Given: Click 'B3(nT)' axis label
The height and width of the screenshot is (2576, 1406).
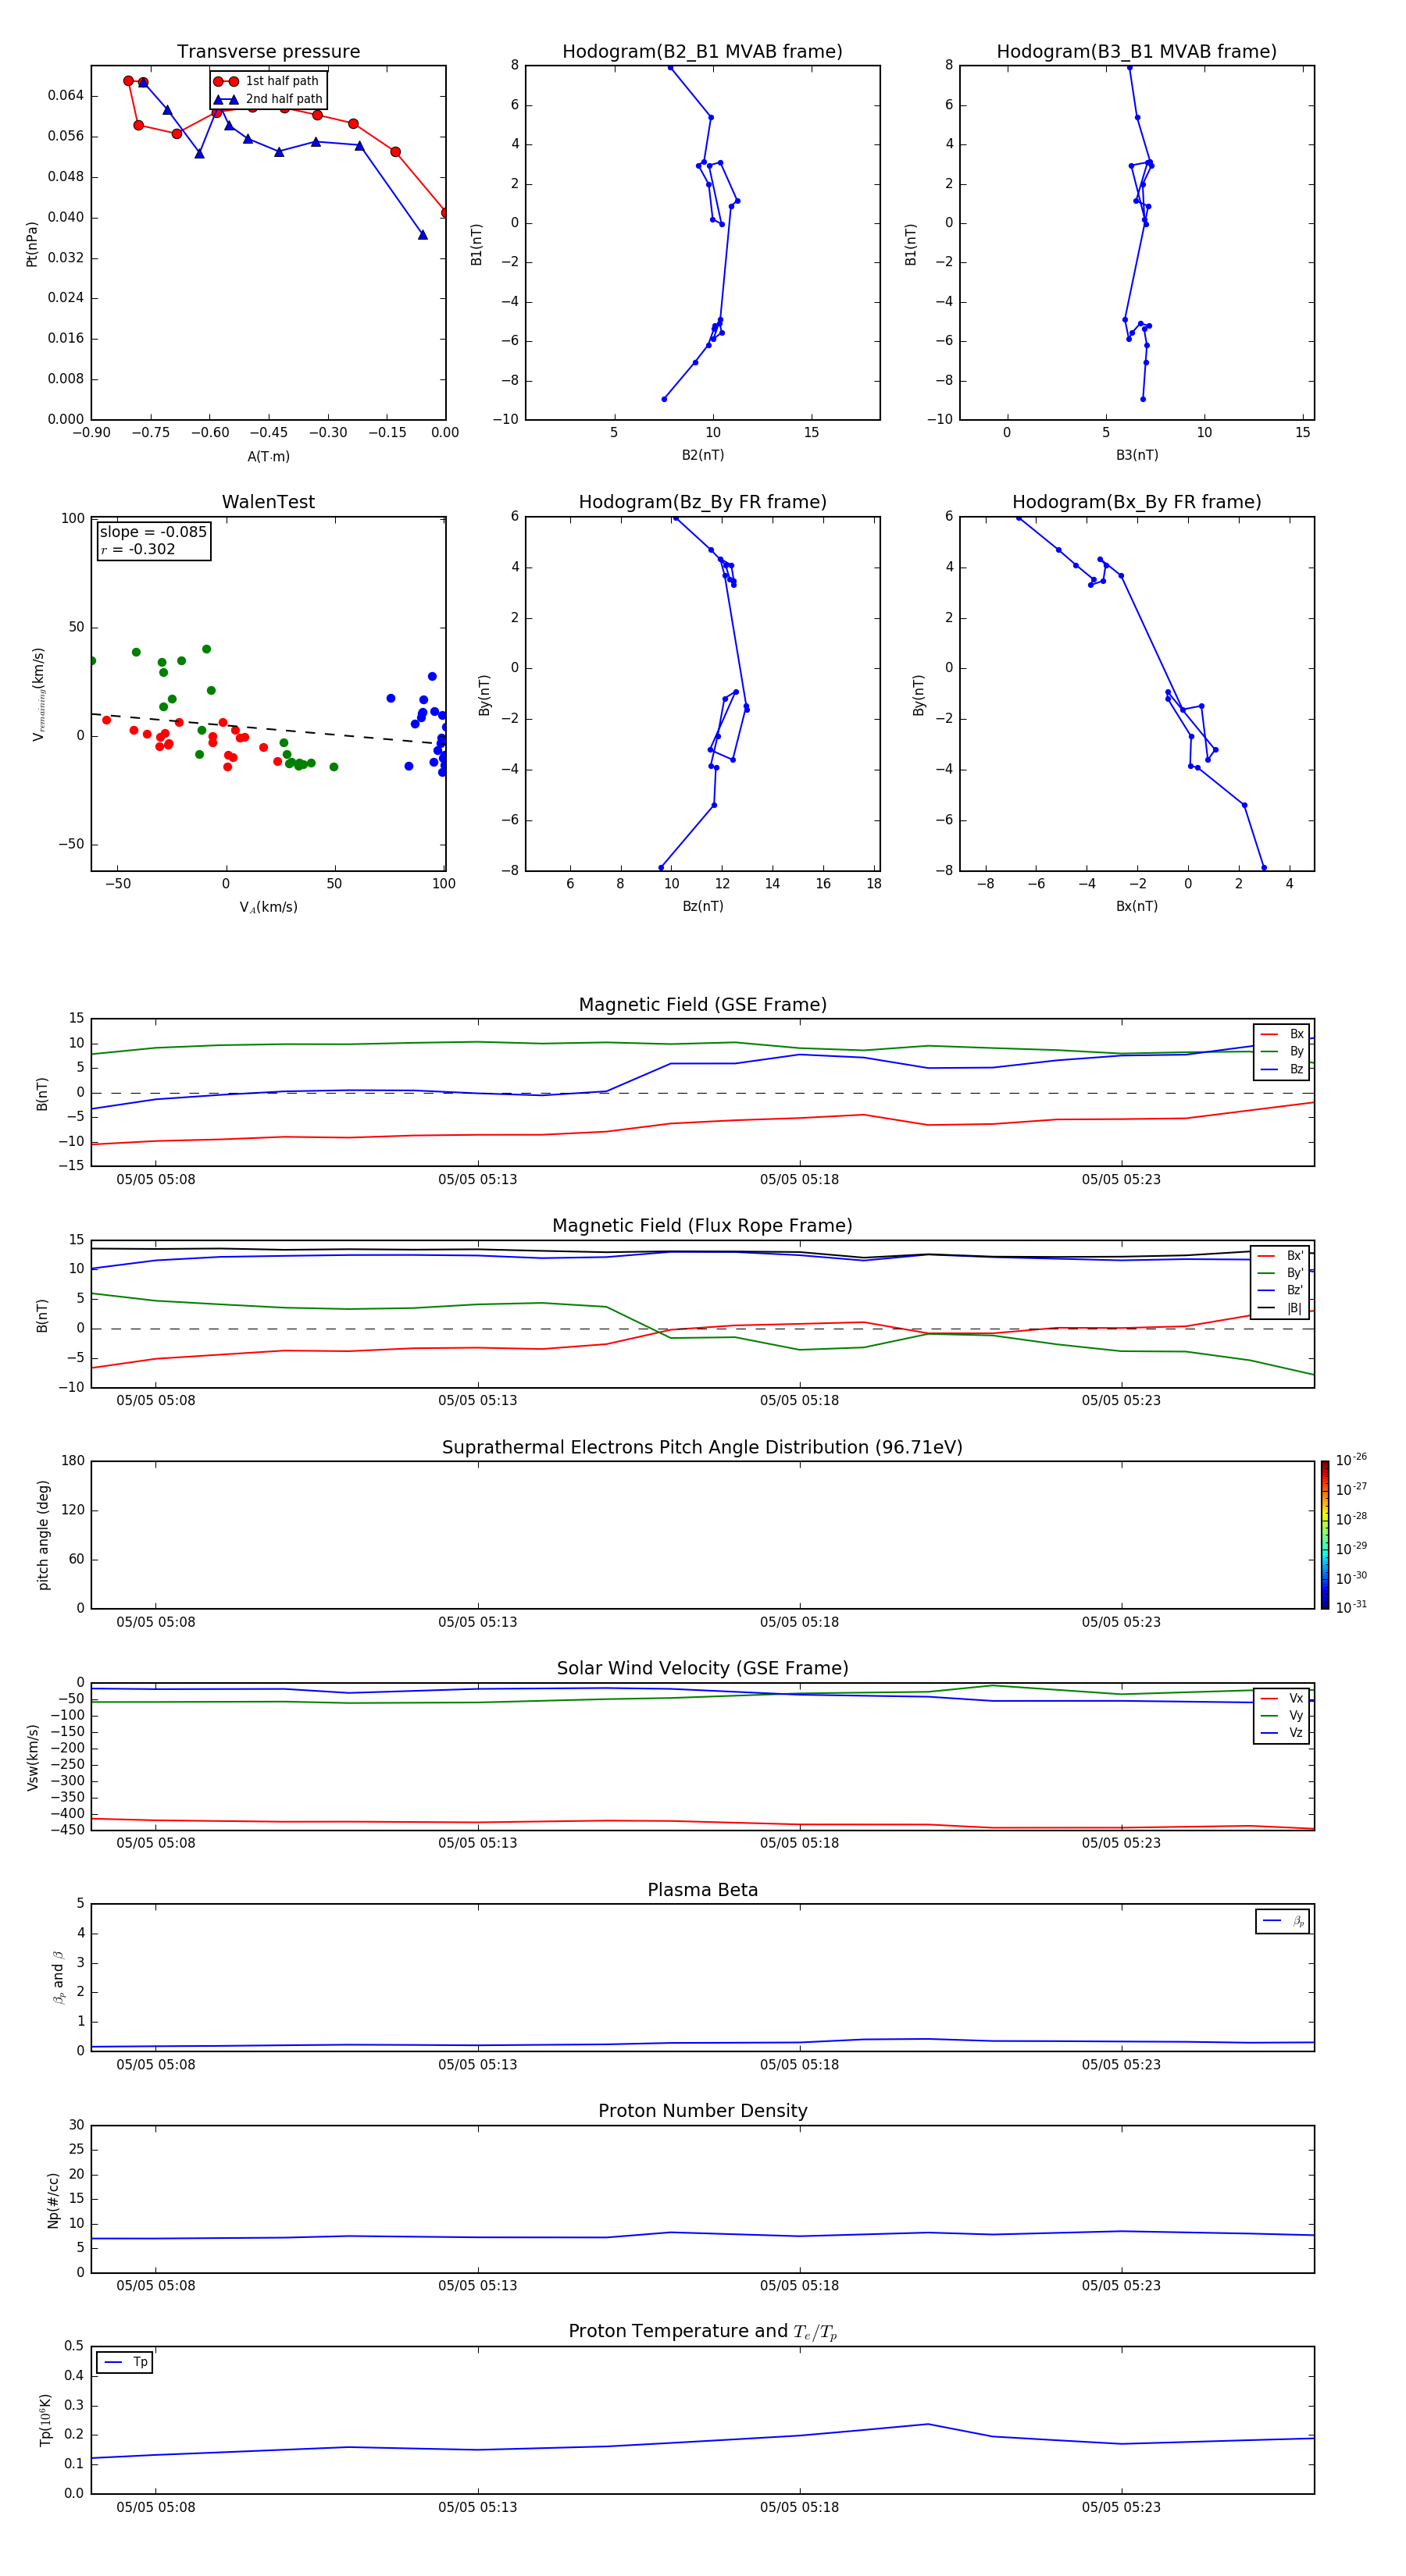Looking at the screenshot, I should pos(1137,455).
